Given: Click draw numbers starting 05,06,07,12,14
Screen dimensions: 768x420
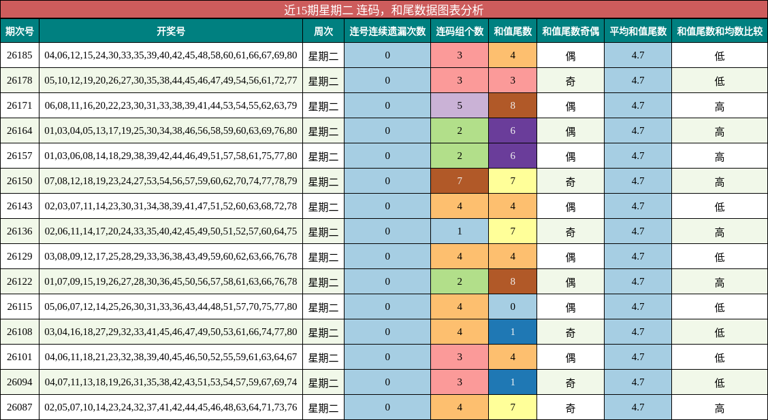Looking at the screenshot, I should 171,307.
